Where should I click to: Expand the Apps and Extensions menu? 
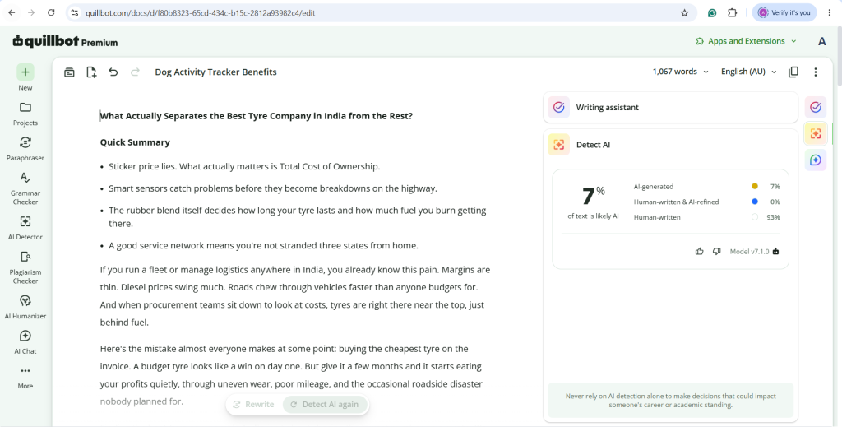point(746,41)
